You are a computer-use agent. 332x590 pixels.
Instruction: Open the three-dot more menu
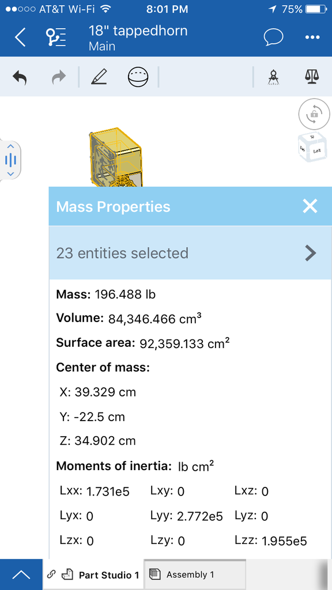[x=312, y=37]
